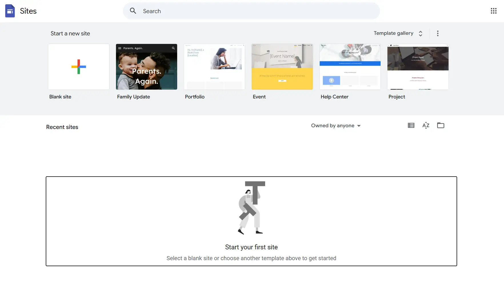Switch to list view layout
504x285 pixels.
[x=411, y=125]
